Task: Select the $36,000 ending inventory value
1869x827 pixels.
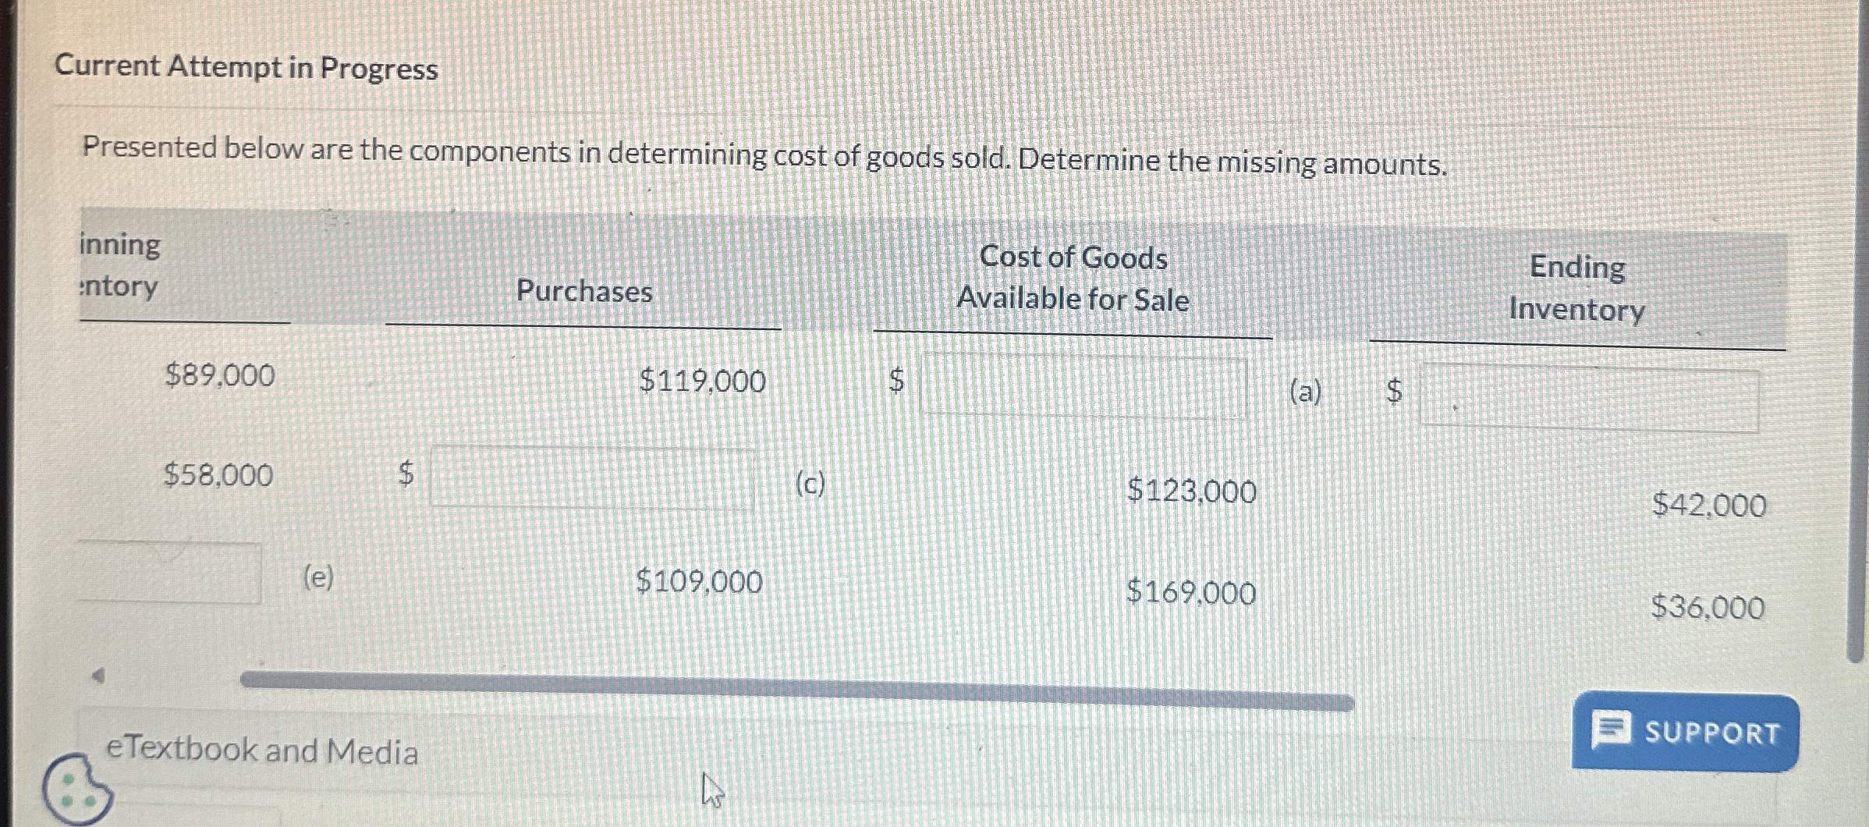Action: click(1708, 607)
